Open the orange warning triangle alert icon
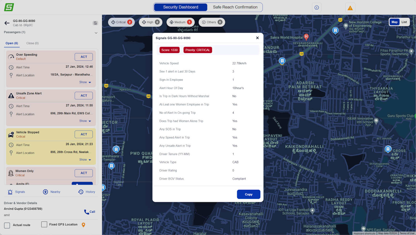The width and height of the screenshot is (416, 235). [x=350, y=8]
